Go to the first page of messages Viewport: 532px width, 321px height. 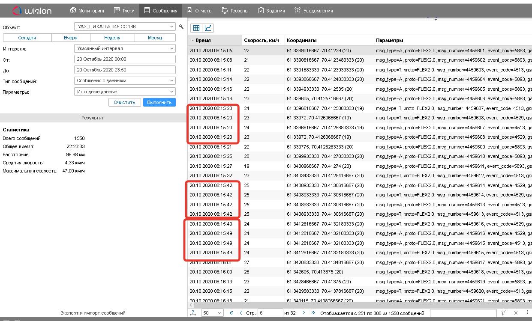click(231, 313)
